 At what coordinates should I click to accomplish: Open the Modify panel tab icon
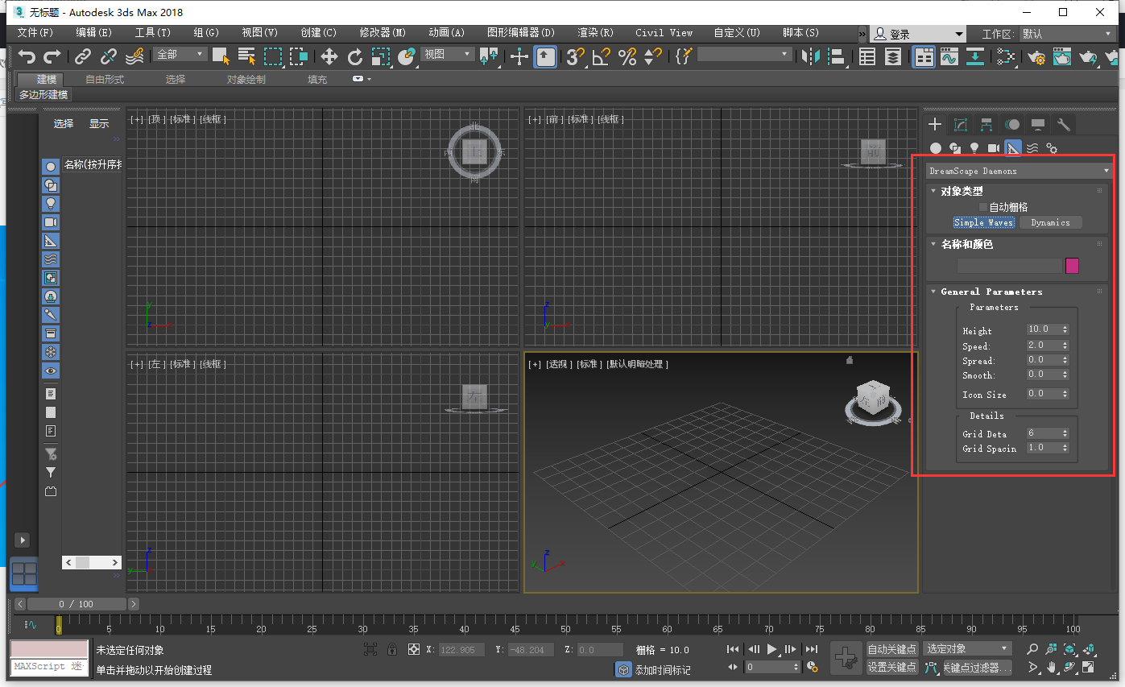pos(960,124)
